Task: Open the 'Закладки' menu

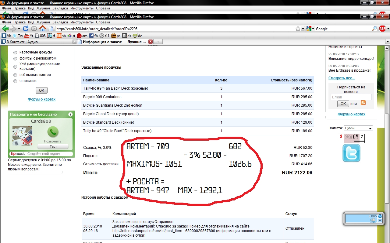Action: pyautogui.click(x=60, y=22)
